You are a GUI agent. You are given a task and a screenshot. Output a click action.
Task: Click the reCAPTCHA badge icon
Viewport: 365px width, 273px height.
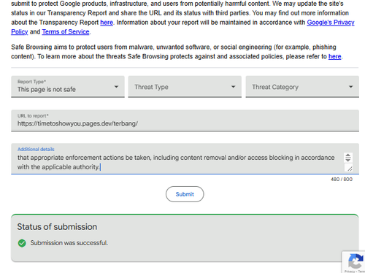pos(356,261)
